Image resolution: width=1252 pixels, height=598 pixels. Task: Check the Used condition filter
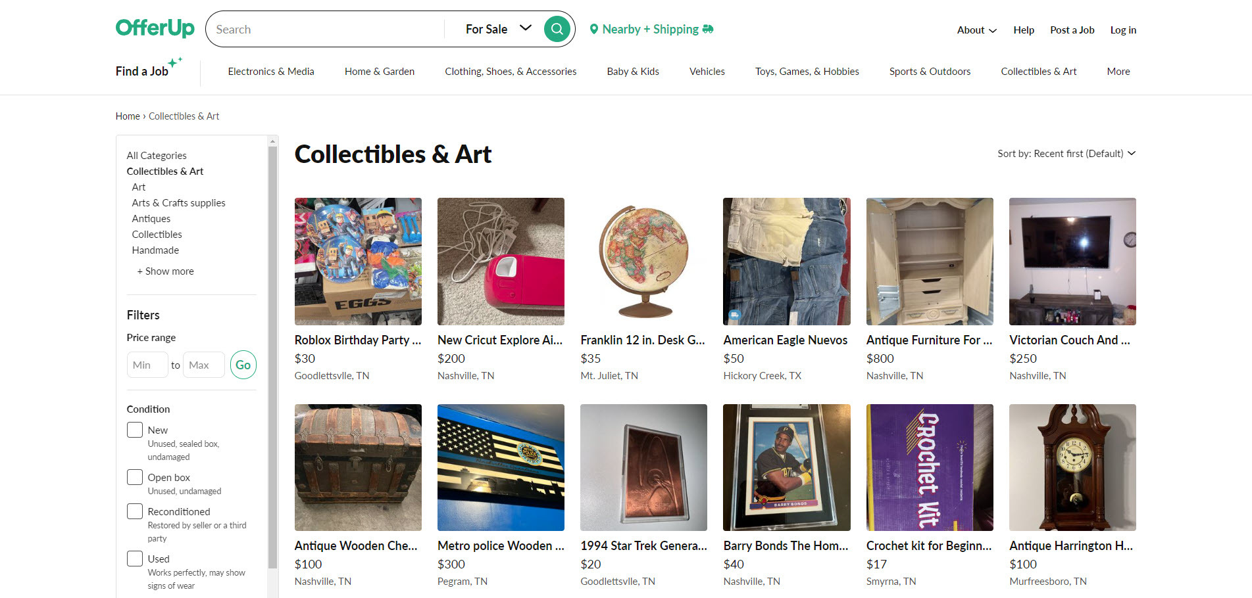coord(134,558)
